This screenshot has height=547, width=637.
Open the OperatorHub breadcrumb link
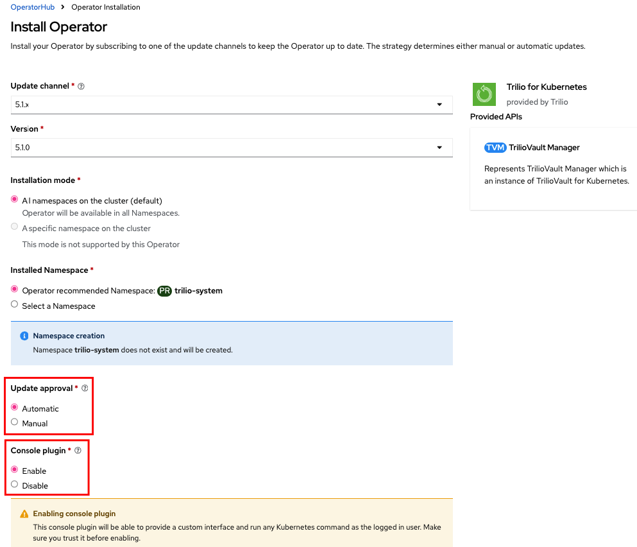(x=33, y=7)
